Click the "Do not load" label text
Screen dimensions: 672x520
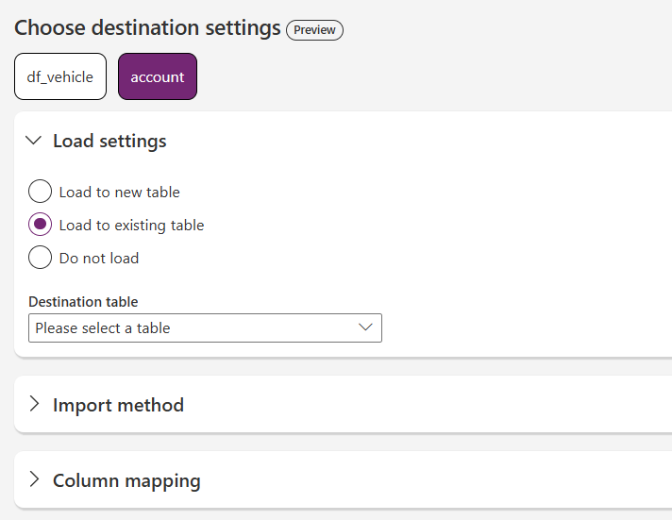98,259
